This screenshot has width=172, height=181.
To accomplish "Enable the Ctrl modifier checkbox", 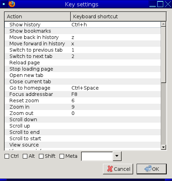I will click(7, 156).
